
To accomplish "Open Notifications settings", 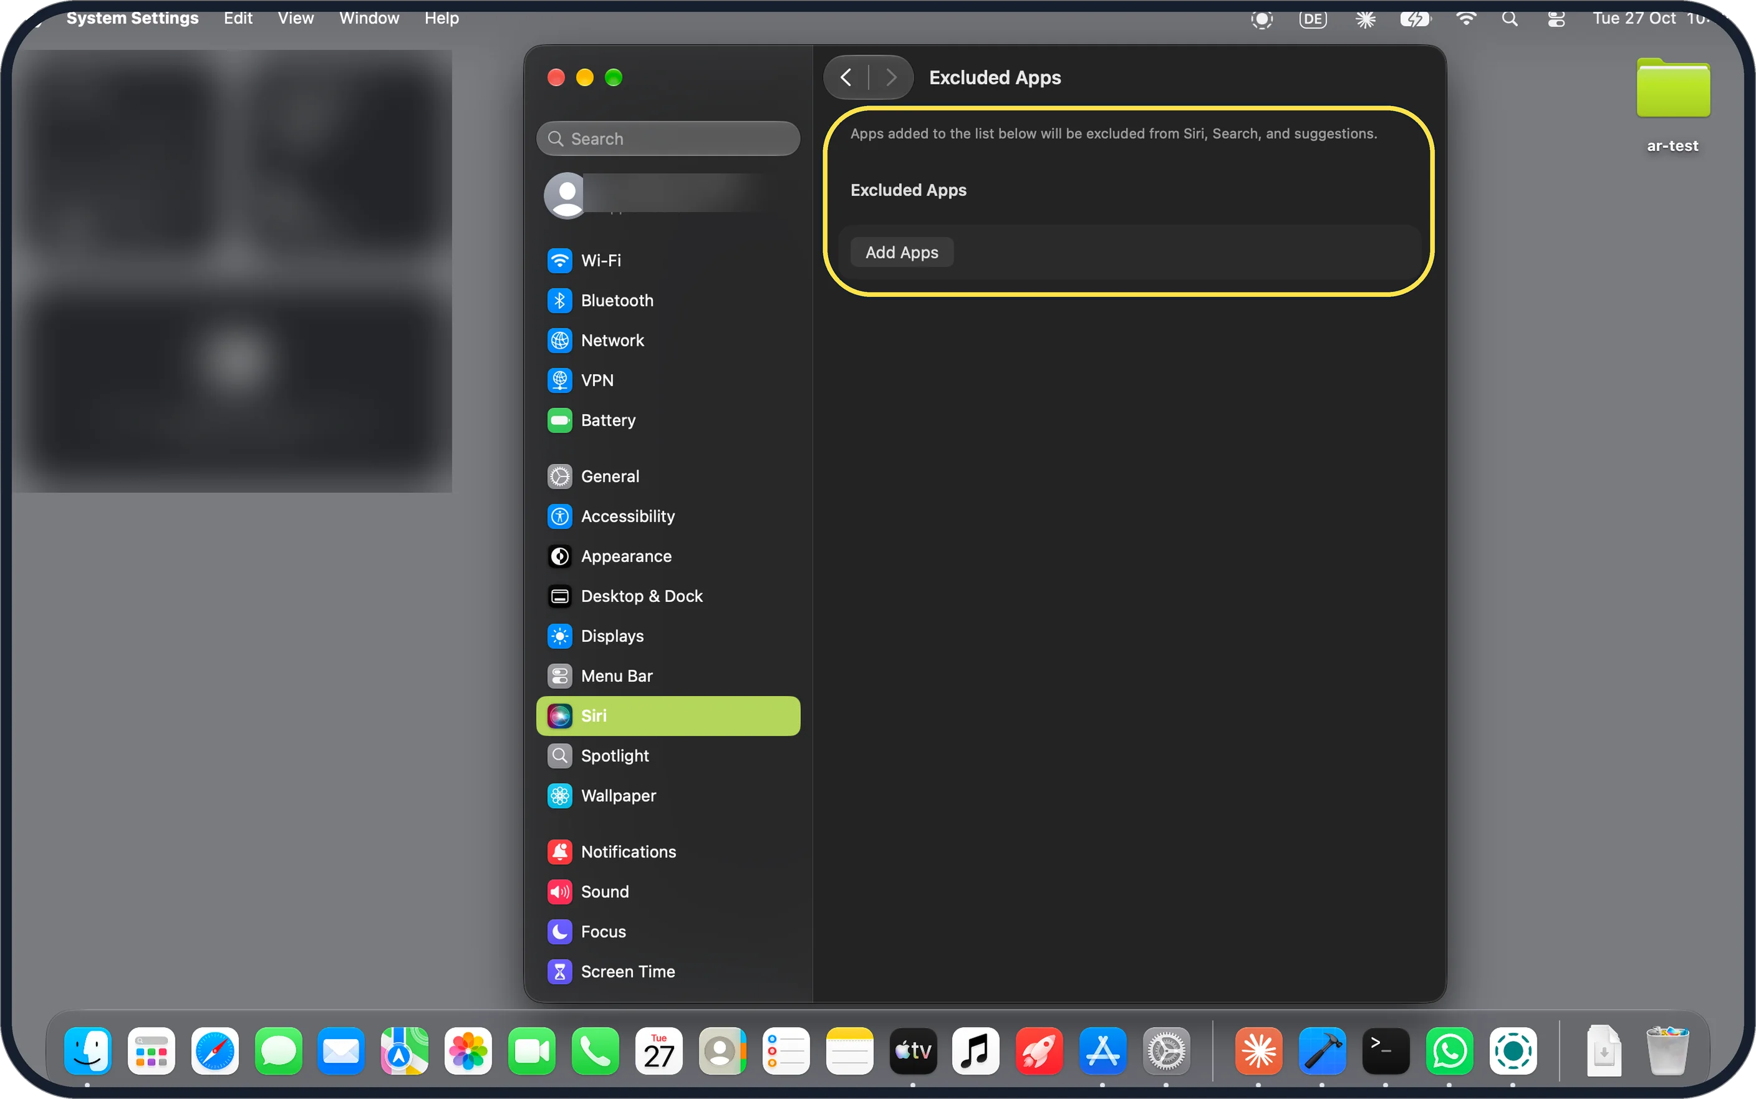I will coord(668,852).
